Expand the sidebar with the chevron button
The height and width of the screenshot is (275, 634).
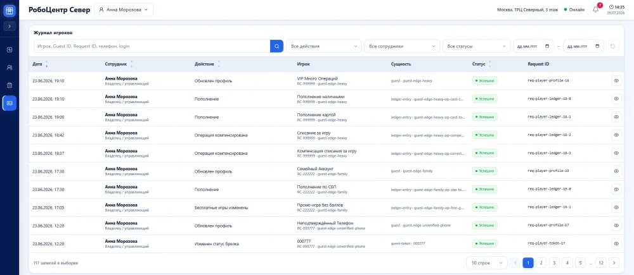point(10,26)
